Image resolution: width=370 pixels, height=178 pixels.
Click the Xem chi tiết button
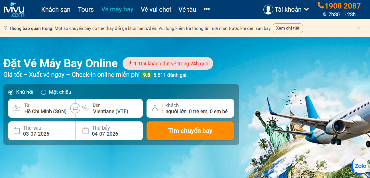click(x=288, y=28)
